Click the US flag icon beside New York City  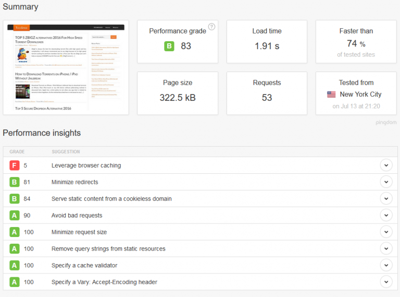[331, 94]
